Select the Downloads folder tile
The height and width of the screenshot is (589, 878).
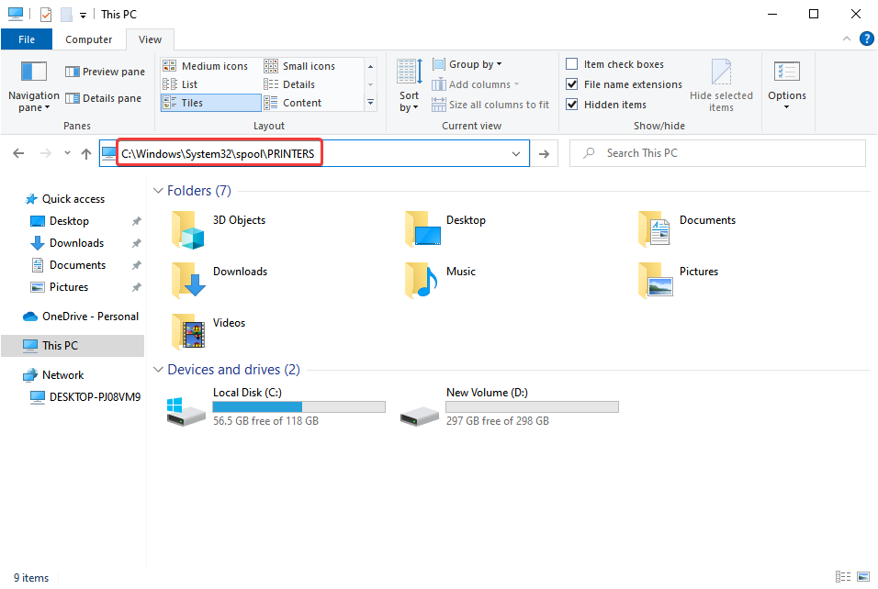click(219, 281)
